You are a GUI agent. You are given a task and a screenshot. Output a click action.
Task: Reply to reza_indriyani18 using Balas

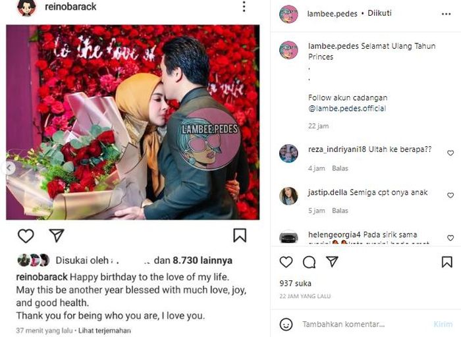pos(340,168)
